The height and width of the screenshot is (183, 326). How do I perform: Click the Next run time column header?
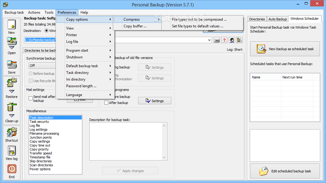pos(297,77)
